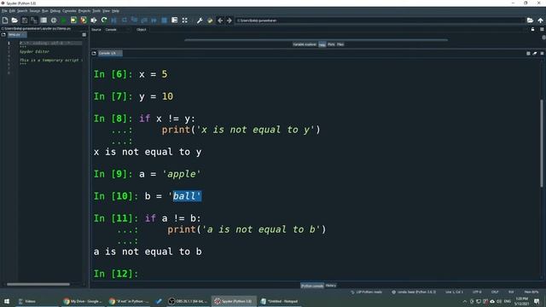Switch to Untitled - Notepad taskbar window
The height and width of the screenshot is (307, 546).
280,301
